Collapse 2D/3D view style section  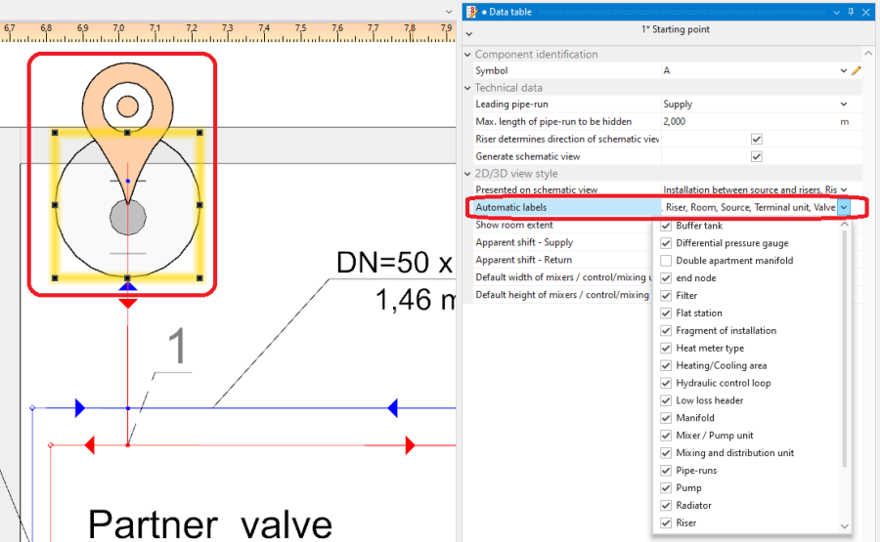pyautogui.click(x=467, y=174)
